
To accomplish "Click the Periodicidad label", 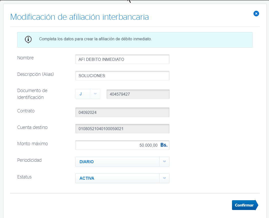I will (29, 160).
